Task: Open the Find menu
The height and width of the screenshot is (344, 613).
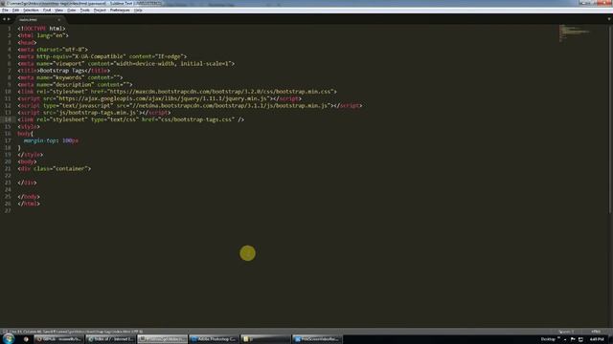Action: (47, 11)
